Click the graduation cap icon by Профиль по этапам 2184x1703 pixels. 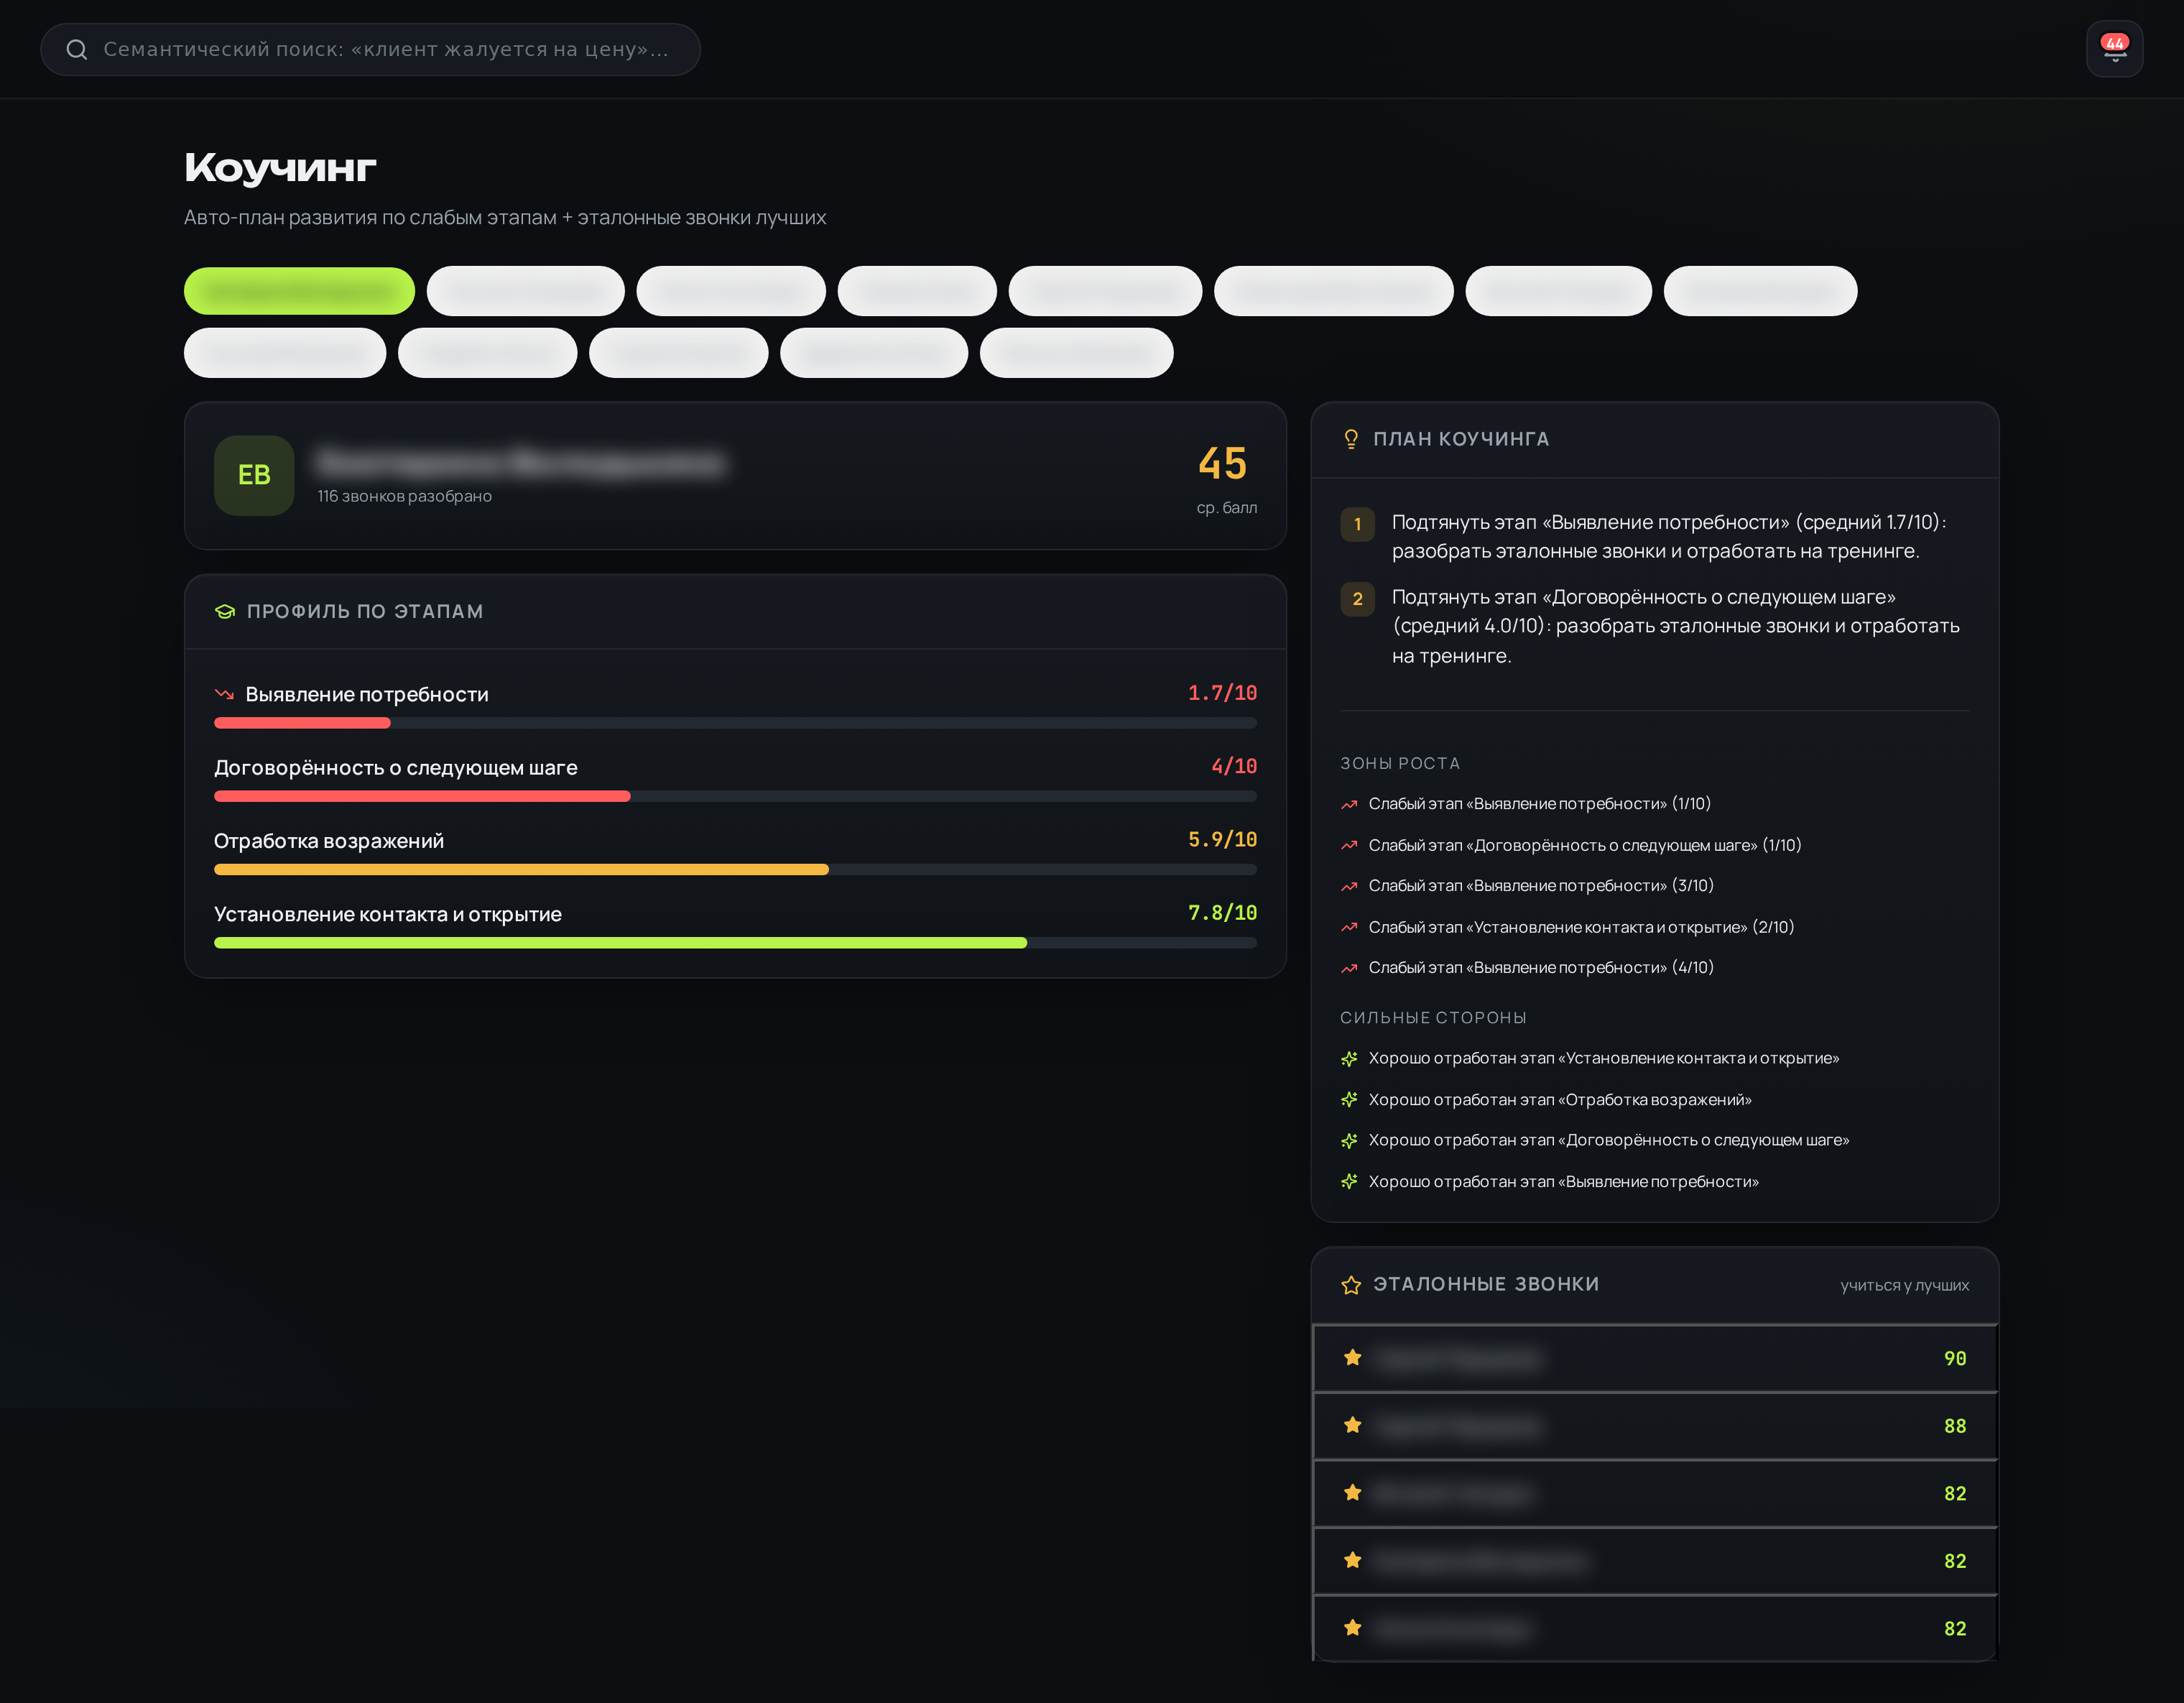pos(225,611)
